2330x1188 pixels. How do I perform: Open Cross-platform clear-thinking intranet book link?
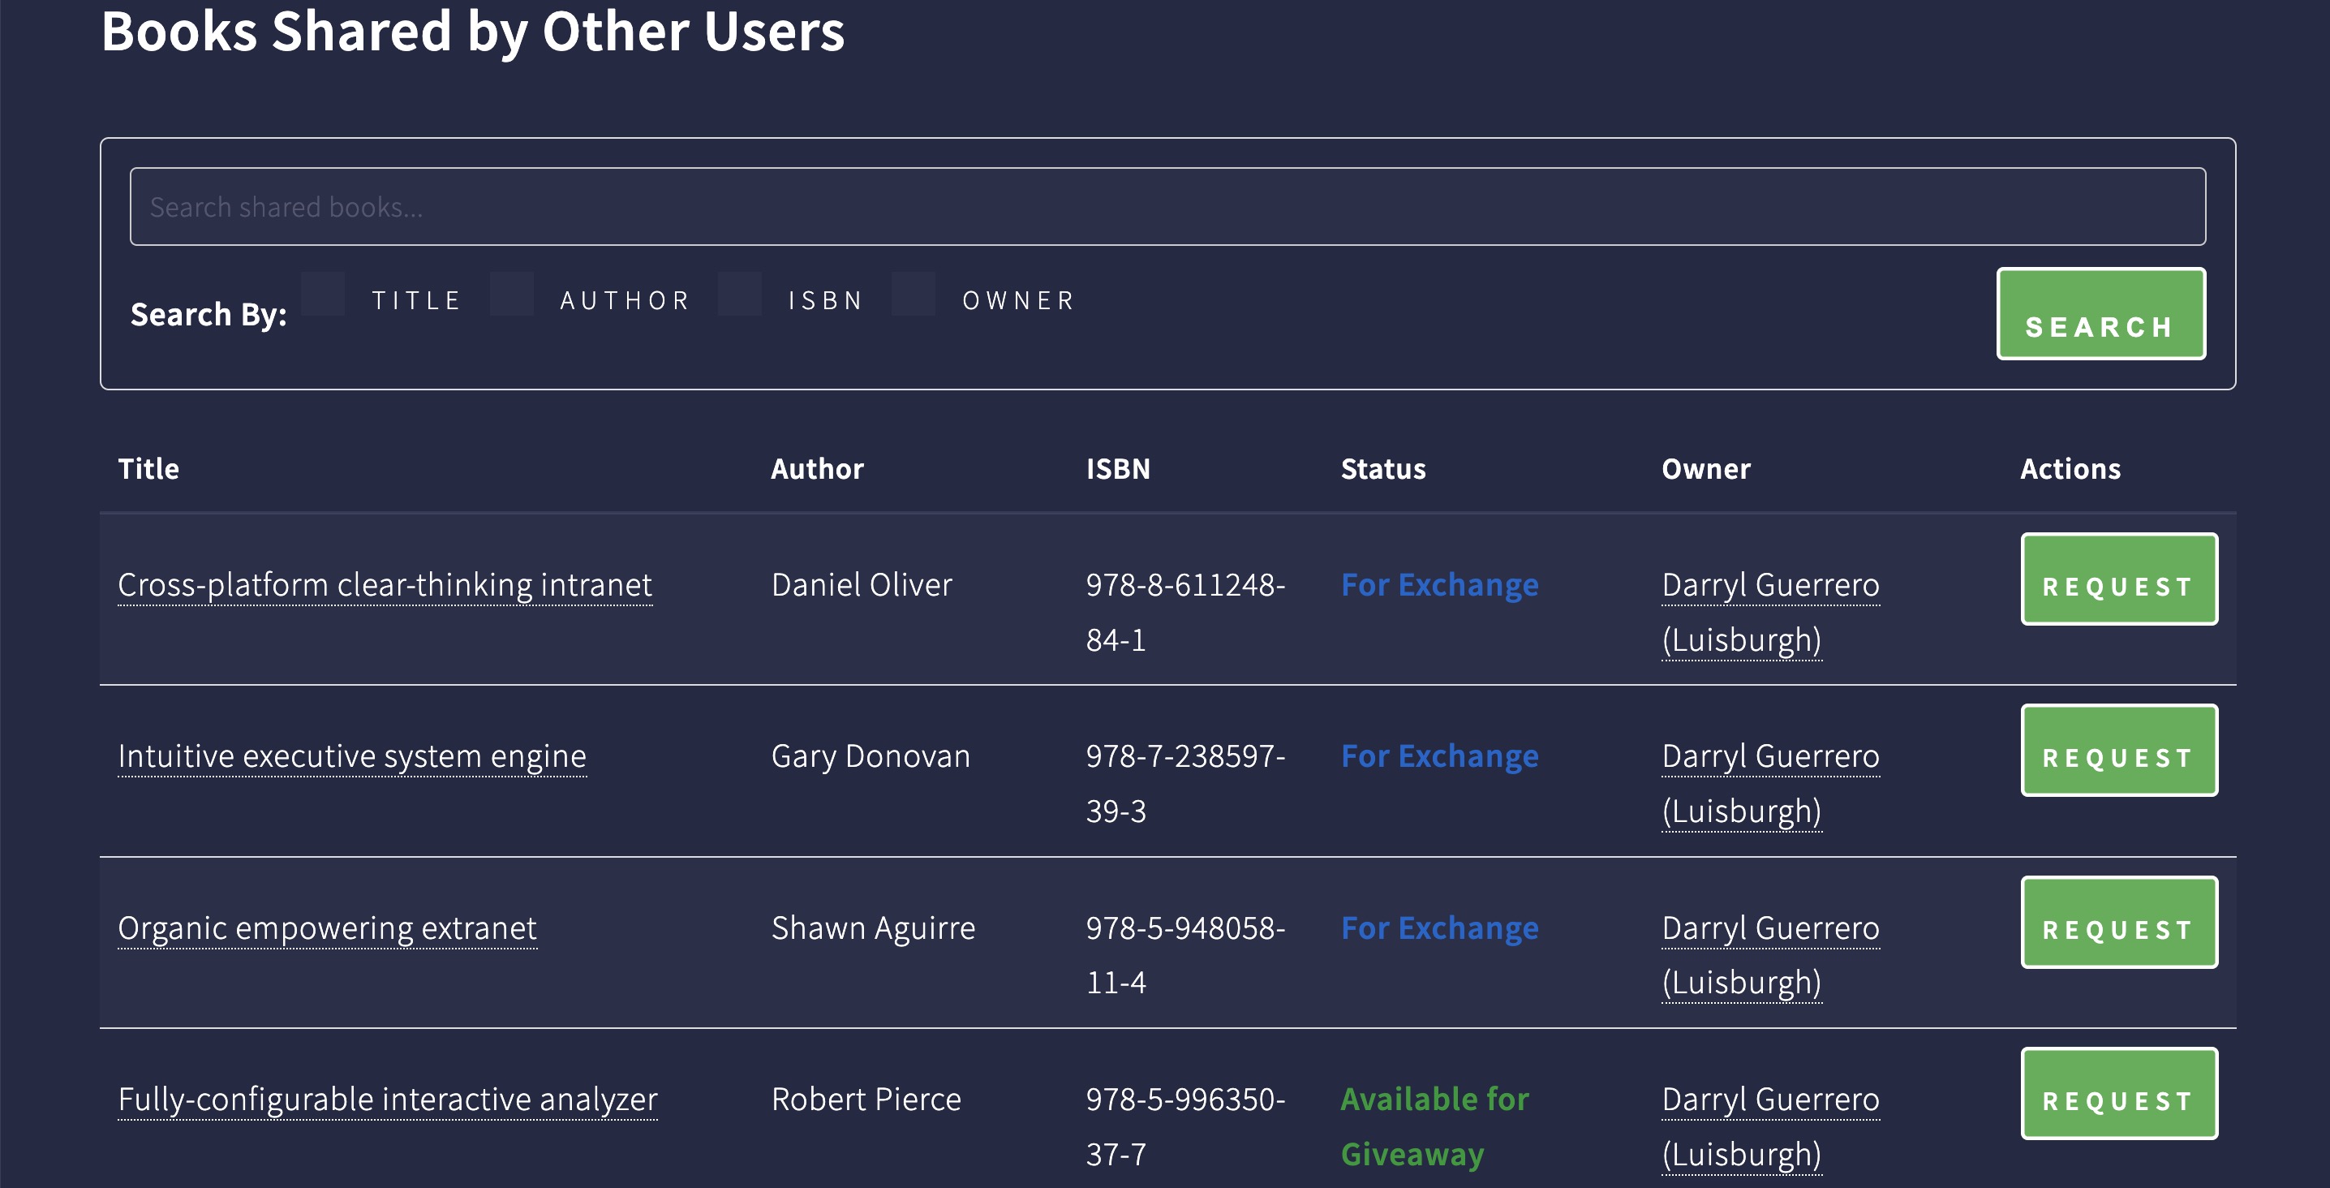(385, 584)
